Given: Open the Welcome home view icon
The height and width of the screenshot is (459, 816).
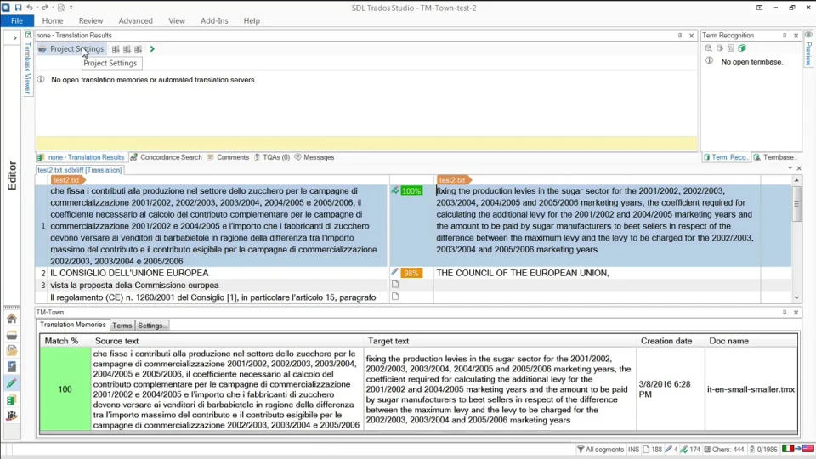Looking at the screenshot, I should 11,319.
